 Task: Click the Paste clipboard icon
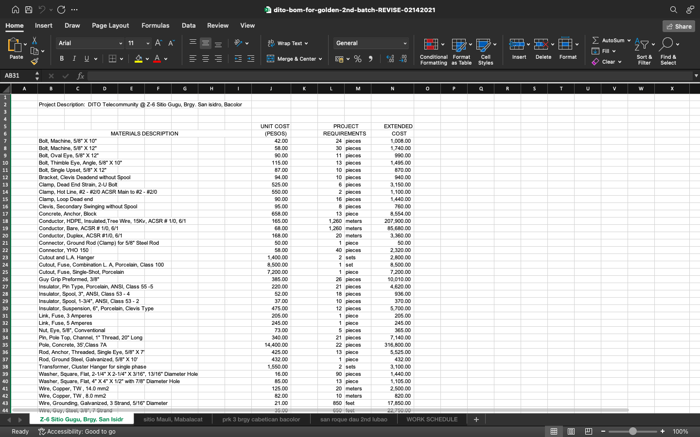click(15, 45)
